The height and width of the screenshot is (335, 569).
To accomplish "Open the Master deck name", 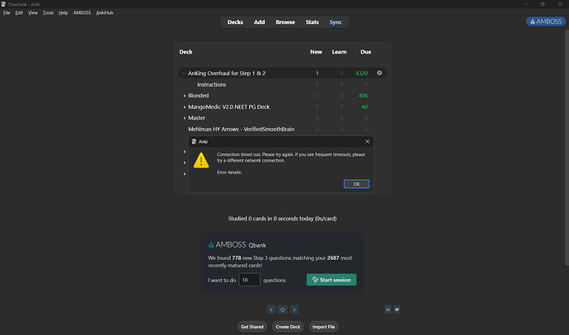I will pos(197,118).
